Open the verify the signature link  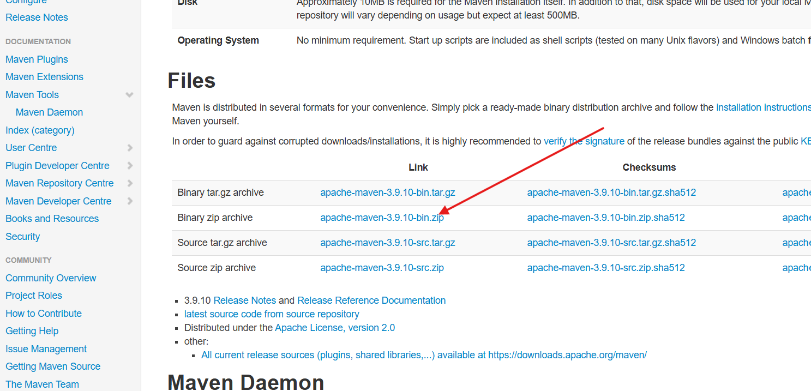click(x=584, y=141)
